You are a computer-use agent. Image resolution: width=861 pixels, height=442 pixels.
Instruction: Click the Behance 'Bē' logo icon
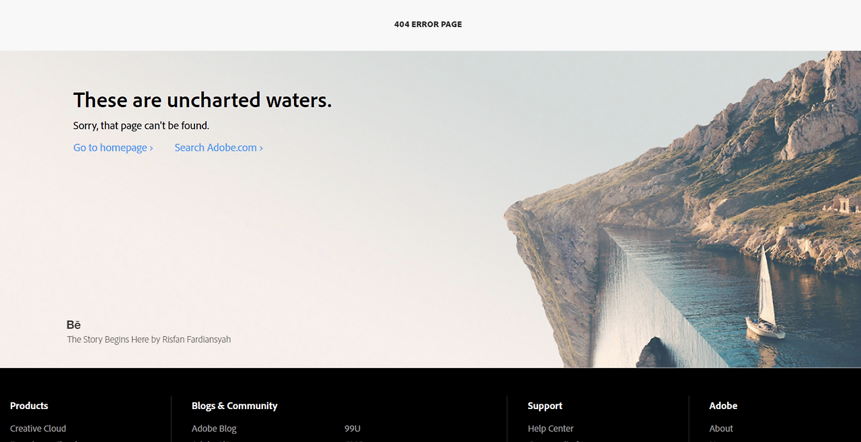coord(74,325)
